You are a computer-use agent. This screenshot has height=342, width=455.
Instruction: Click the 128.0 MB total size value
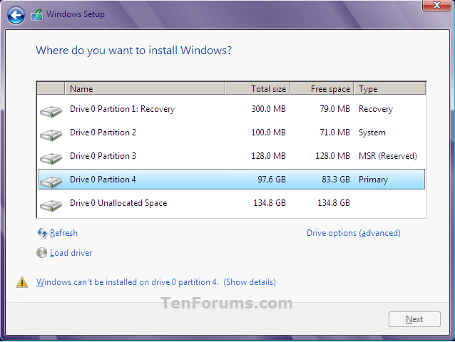pos(268,156)
